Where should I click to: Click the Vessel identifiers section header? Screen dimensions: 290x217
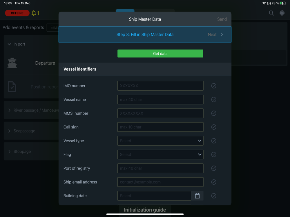click(145, 69)
